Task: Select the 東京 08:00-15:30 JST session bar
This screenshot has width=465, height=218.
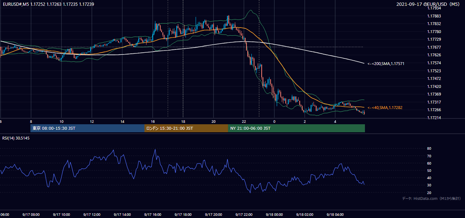Action: 87,128
